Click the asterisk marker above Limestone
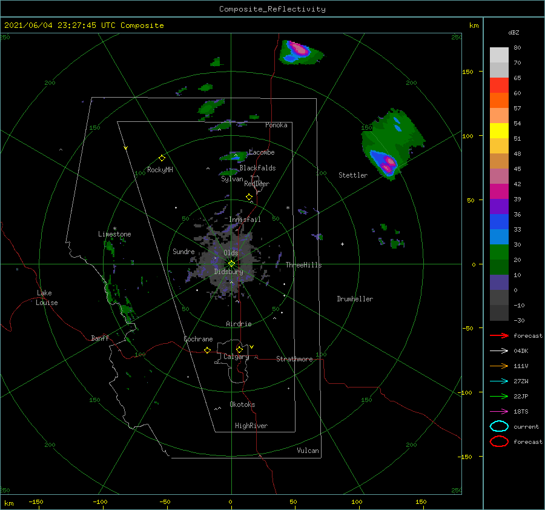Screen dimensions: 545x510 point(114,229)
